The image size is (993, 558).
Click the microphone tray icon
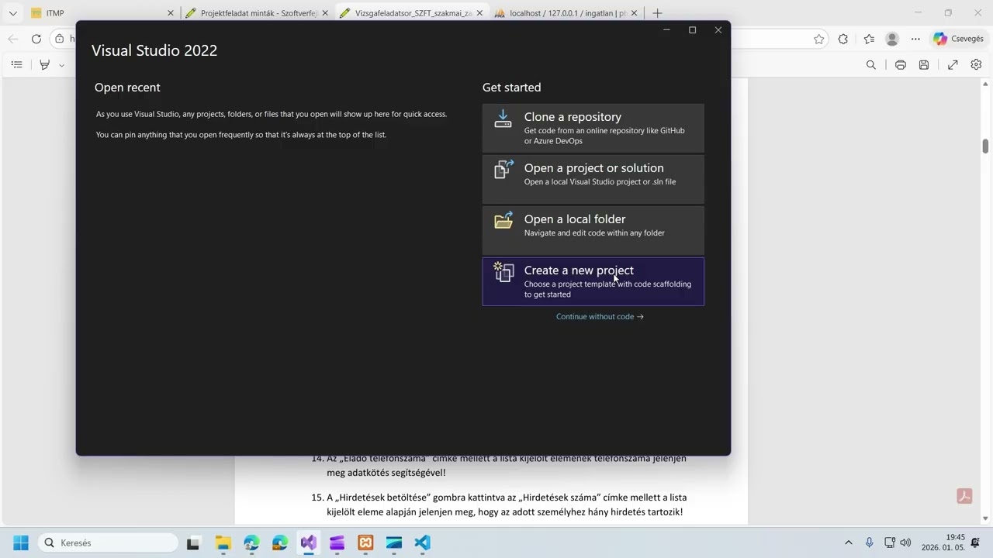[x=869, y=542]
